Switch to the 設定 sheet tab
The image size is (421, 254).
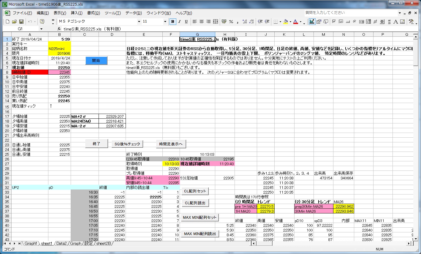(88, 243)
